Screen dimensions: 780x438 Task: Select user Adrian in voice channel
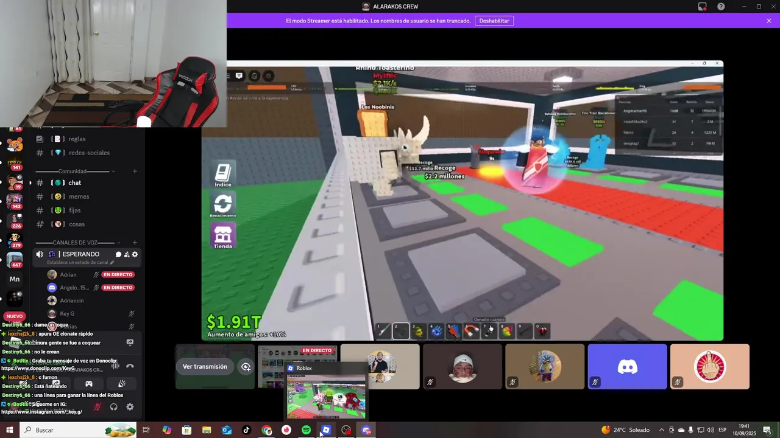pyautogui.click(x=68, y=275)
